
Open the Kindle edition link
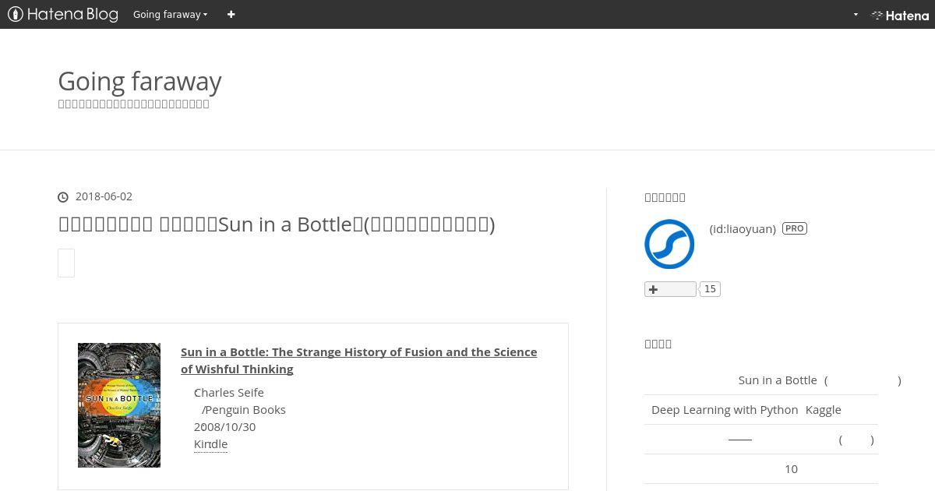[x=210, y=444]
